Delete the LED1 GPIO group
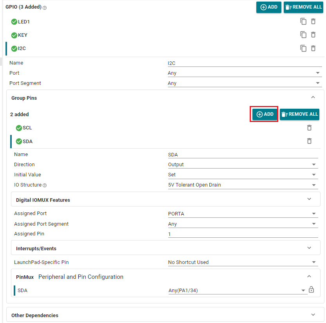326x323 pixels. [313, 22]
